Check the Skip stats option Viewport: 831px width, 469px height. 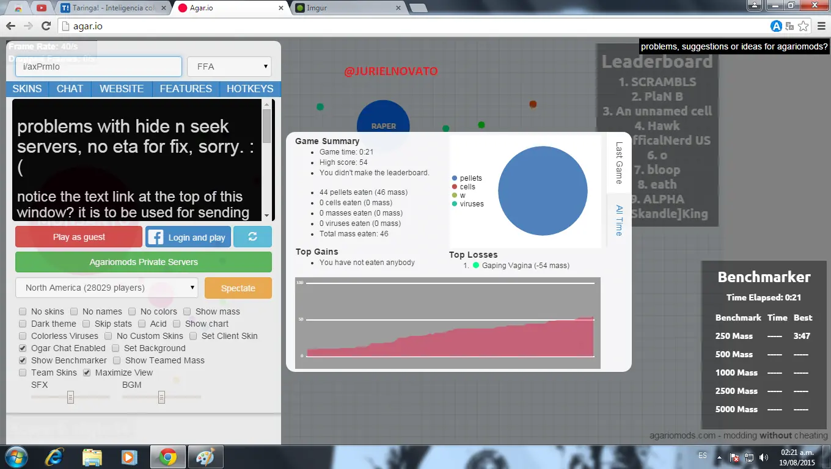pos(86,324)
